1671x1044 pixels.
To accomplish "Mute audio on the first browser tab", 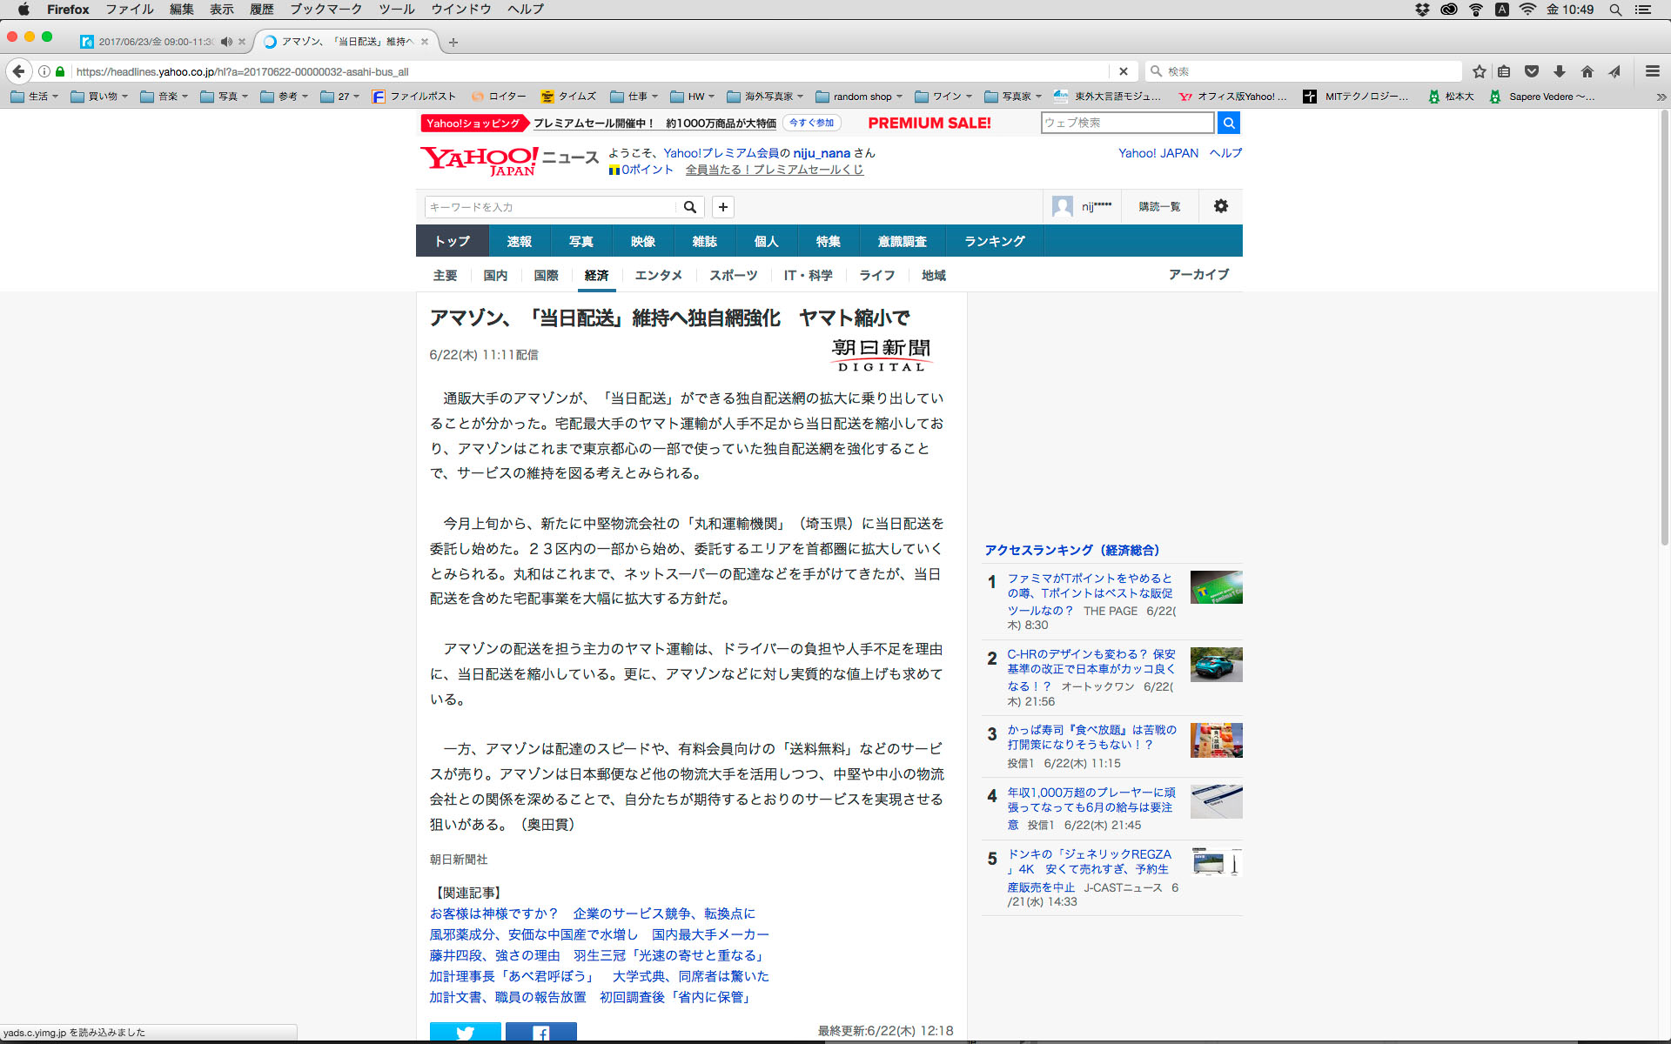I will pyautogui.click(x=226, y=42).
